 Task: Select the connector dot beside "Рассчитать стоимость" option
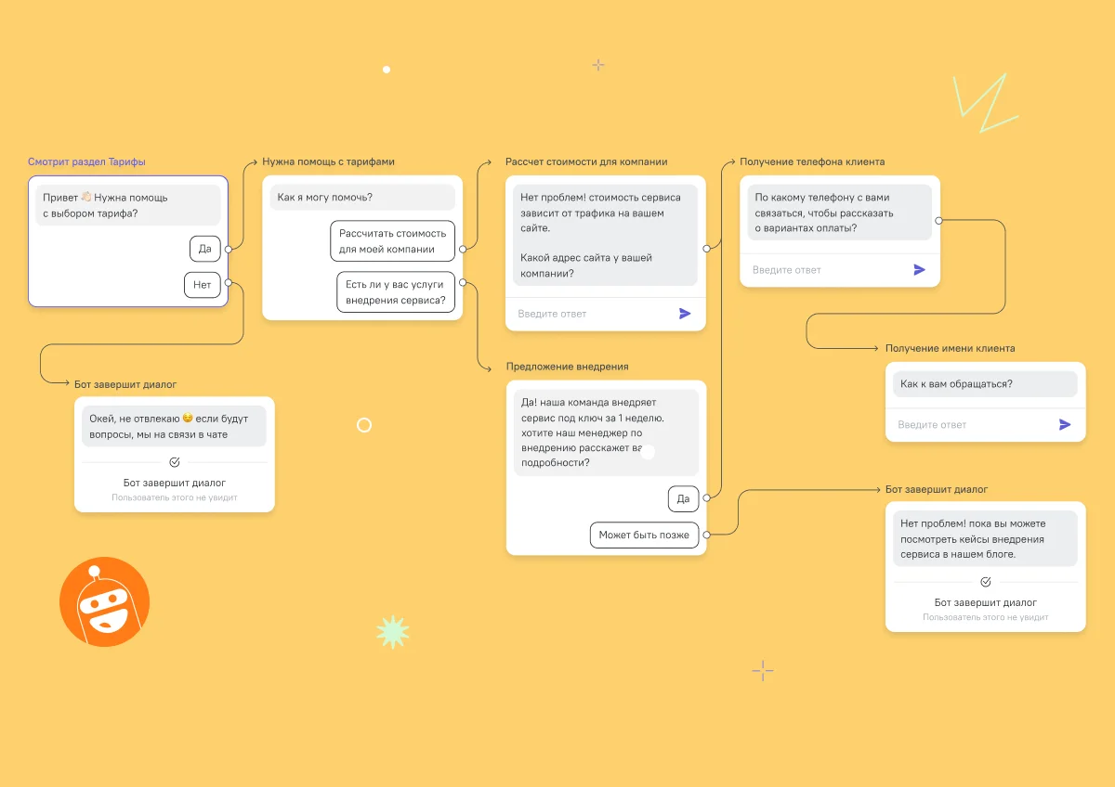click(x=462, y=249)
